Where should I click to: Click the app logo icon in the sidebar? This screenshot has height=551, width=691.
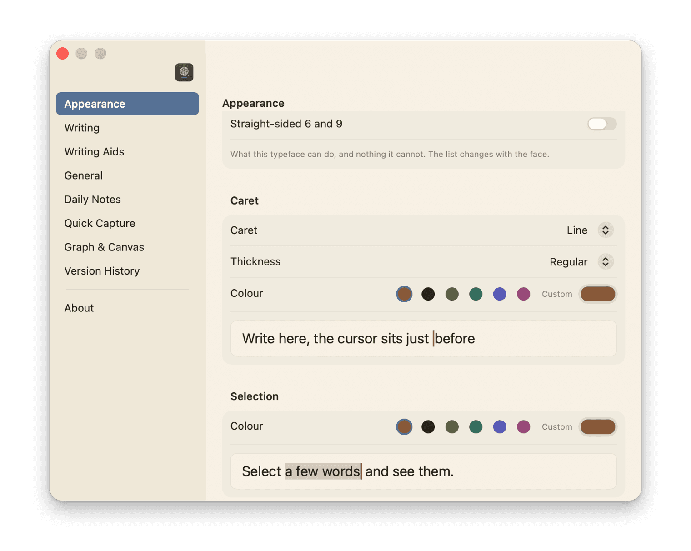tap(184, 72)
